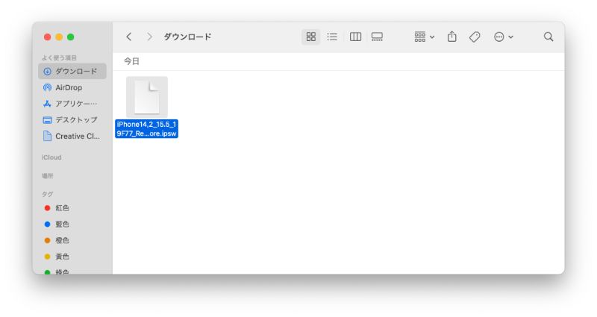597x317 pixels.
Task: Click the search magnifier icon
Action: tap(548, 37)
